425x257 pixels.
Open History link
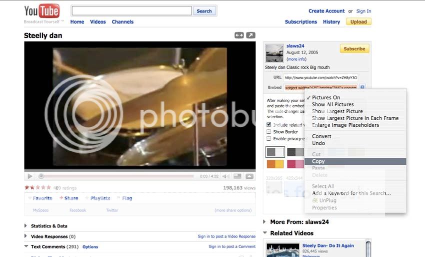pyautogui.click(x=331, y=22)
